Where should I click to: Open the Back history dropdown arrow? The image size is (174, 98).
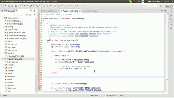pos(77,6)
